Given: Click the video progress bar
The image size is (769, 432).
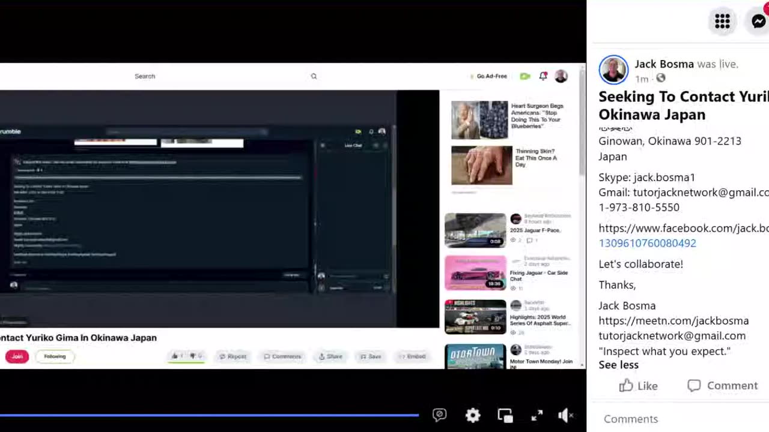Looking at the screenshot, I should (x=209, y=415).
